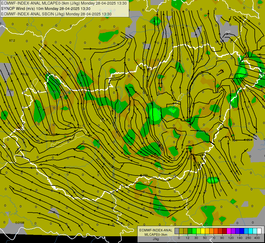Image resolution: width=265 pixels, height=243 pixels.
Task: Select the magenta legend color swatch
Action: (229, 231)
